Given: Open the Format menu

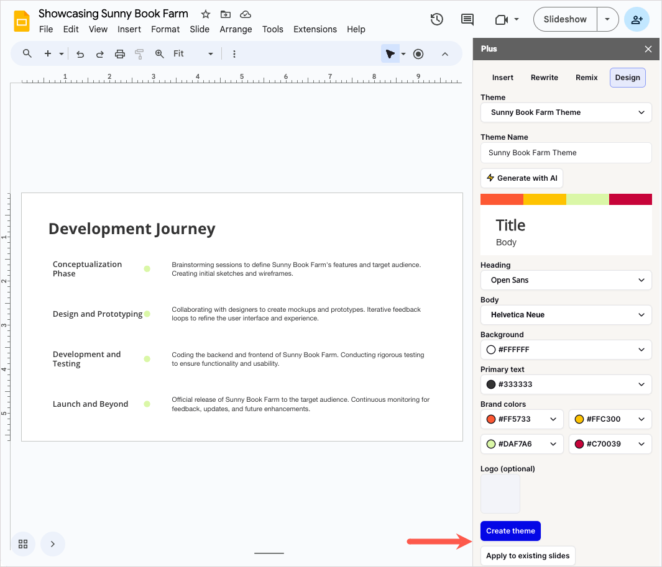Looking at the screenshot, I should (165, 29).
